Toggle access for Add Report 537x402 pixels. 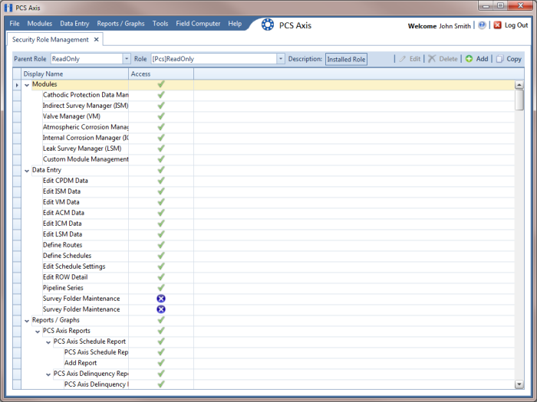tap(161, 363)
